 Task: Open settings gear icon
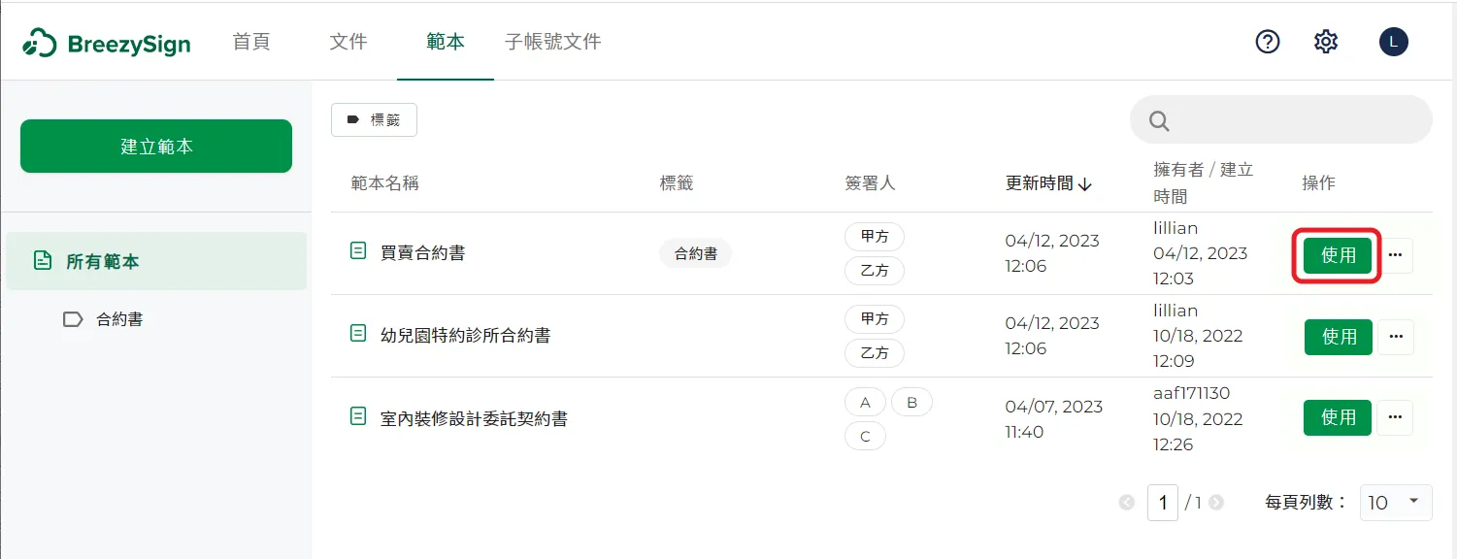pos(1326,42)
